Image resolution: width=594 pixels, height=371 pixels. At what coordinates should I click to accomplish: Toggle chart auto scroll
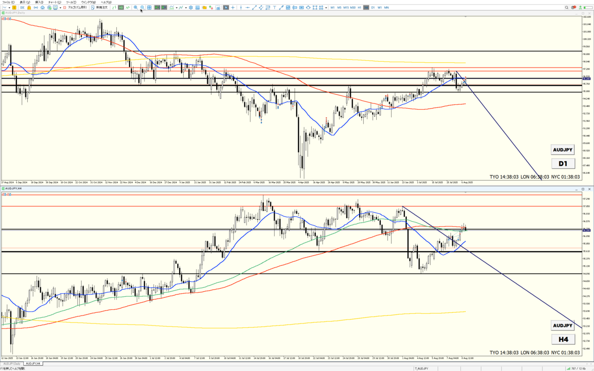coord(157,8)
